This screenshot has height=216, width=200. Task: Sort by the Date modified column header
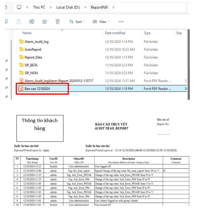click(x=115, y=33)
